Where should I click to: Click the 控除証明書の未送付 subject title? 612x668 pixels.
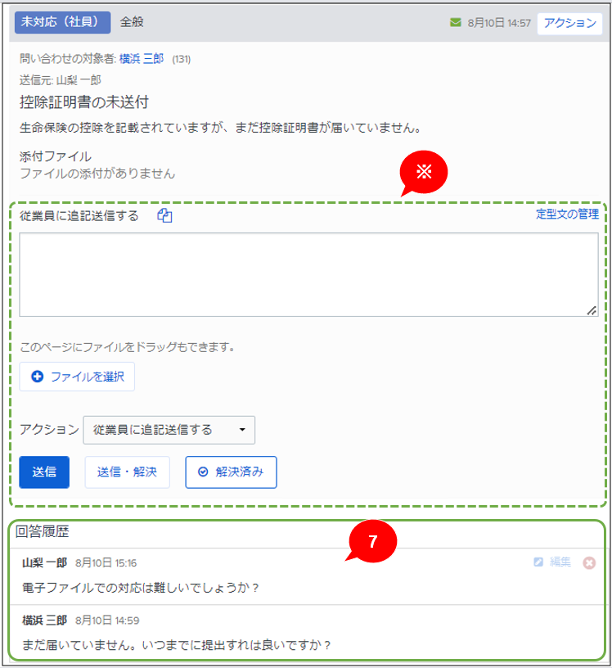pos(84,102)
